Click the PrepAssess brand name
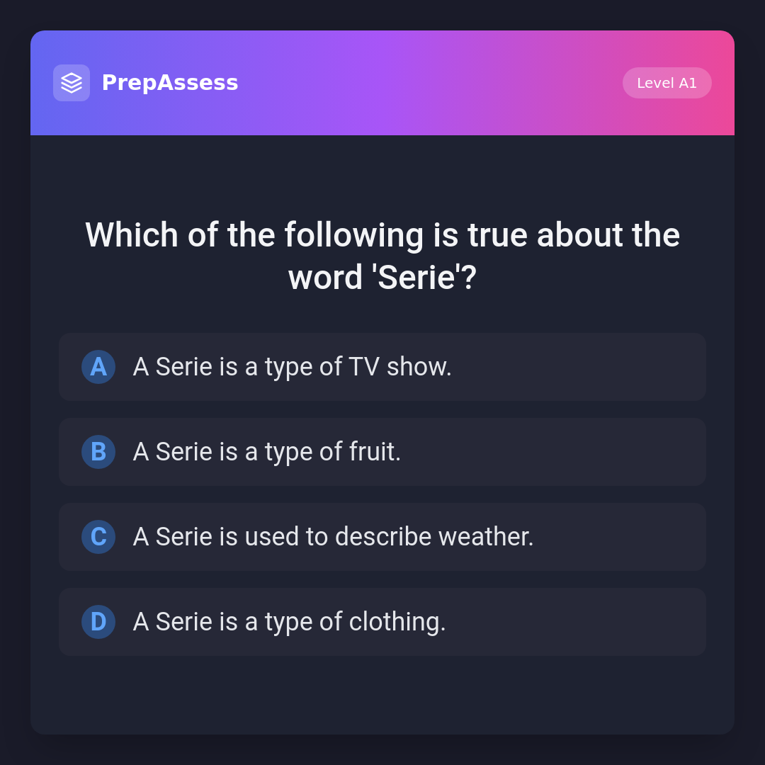The height and width of the screenshot is (765, 765). (x=170, y=83)
